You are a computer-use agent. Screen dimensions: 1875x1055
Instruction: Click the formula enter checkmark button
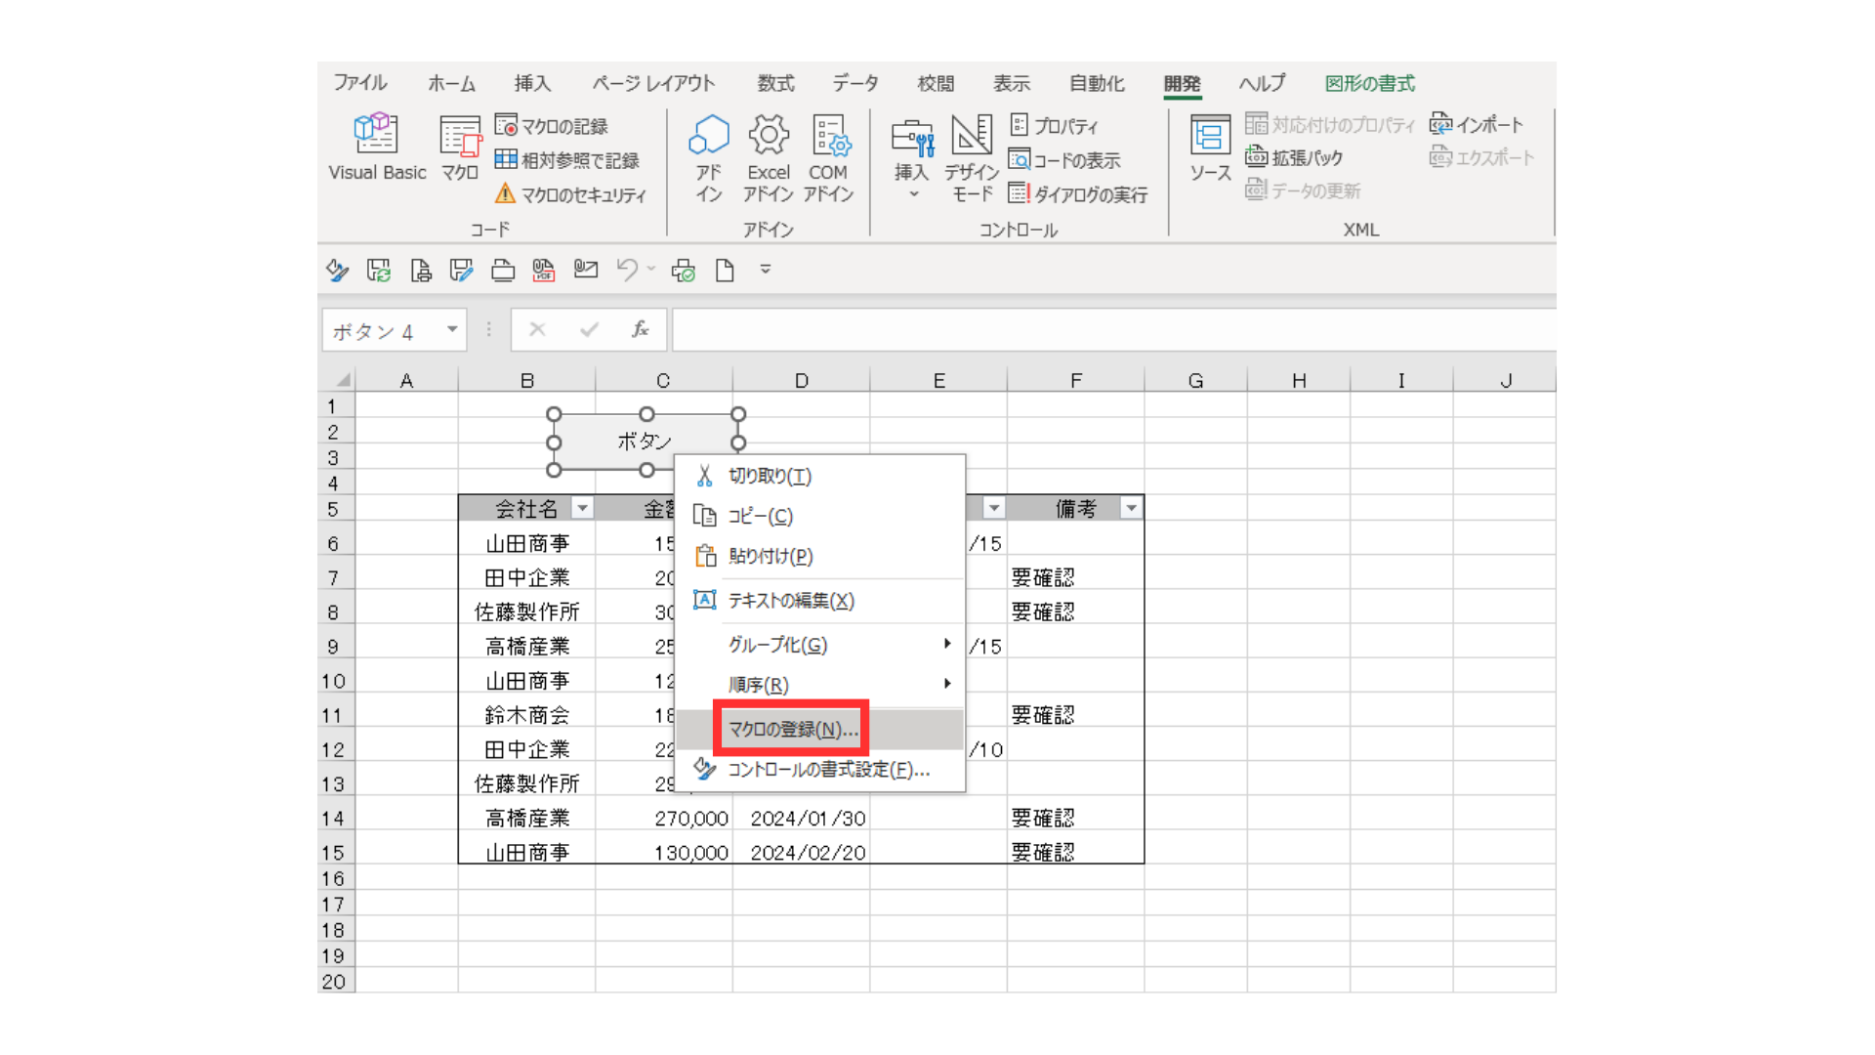tap(589, 330)
